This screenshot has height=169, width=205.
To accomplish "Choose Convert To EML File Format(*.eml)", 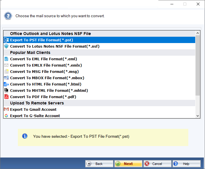I will 99,59.
